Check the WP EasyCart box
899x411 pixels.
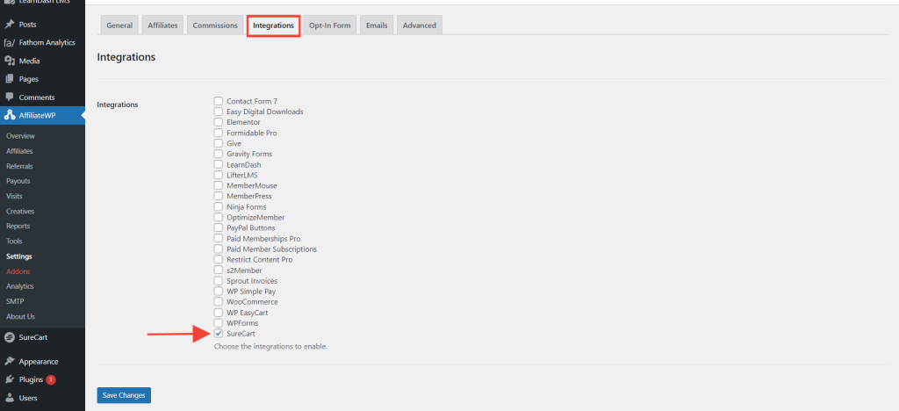(219, 313)
